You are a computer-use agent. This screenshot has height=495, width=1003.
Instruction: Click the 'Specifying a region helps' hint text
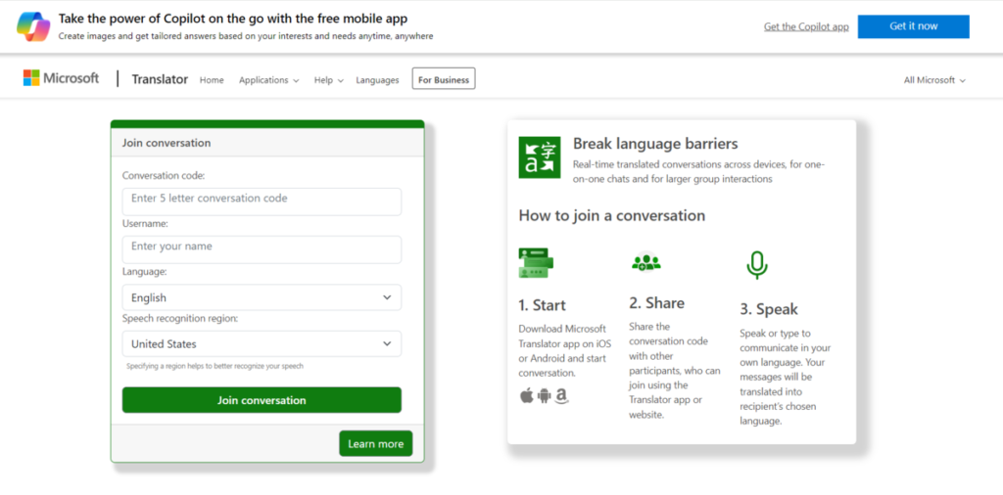click(215, 367)
